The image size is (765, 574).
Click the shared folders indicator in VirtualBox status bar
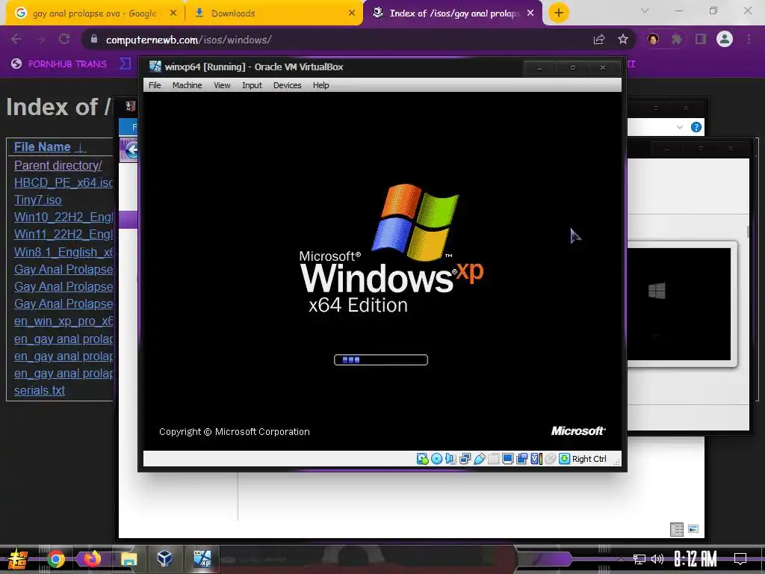tap(493, 459)
